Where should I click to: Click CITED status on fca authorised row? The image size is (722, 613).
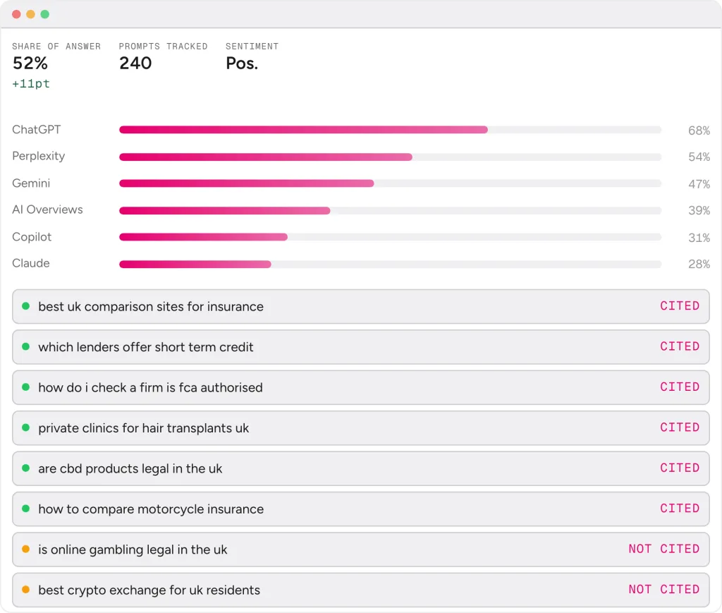click(680, 387)
